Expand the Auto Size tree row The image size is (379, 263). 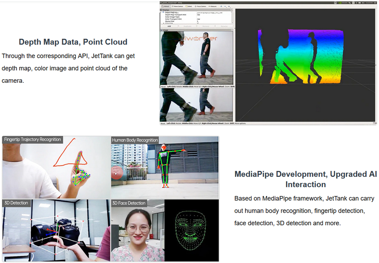163,23
